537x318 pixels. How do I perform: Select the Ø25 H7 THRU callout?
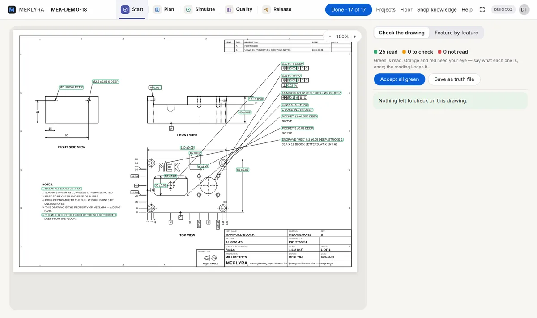pyautogui.click(x=291, y=76)
